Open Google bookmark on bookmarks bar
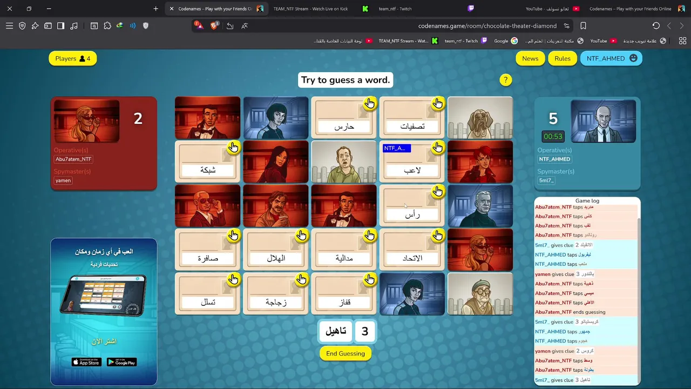 click(x=506, y=41)
